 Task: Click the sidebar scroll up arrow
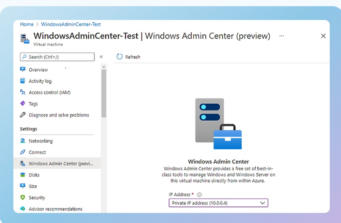pos(104,67)
